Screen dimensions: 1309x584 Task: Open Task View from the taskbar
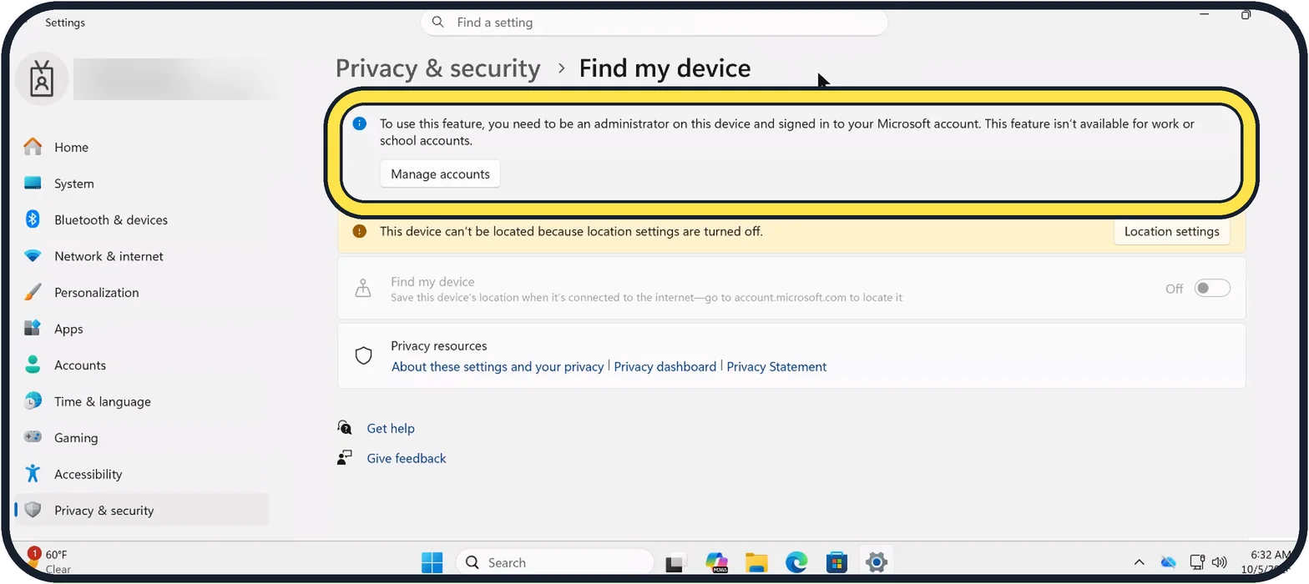(675, 562)
